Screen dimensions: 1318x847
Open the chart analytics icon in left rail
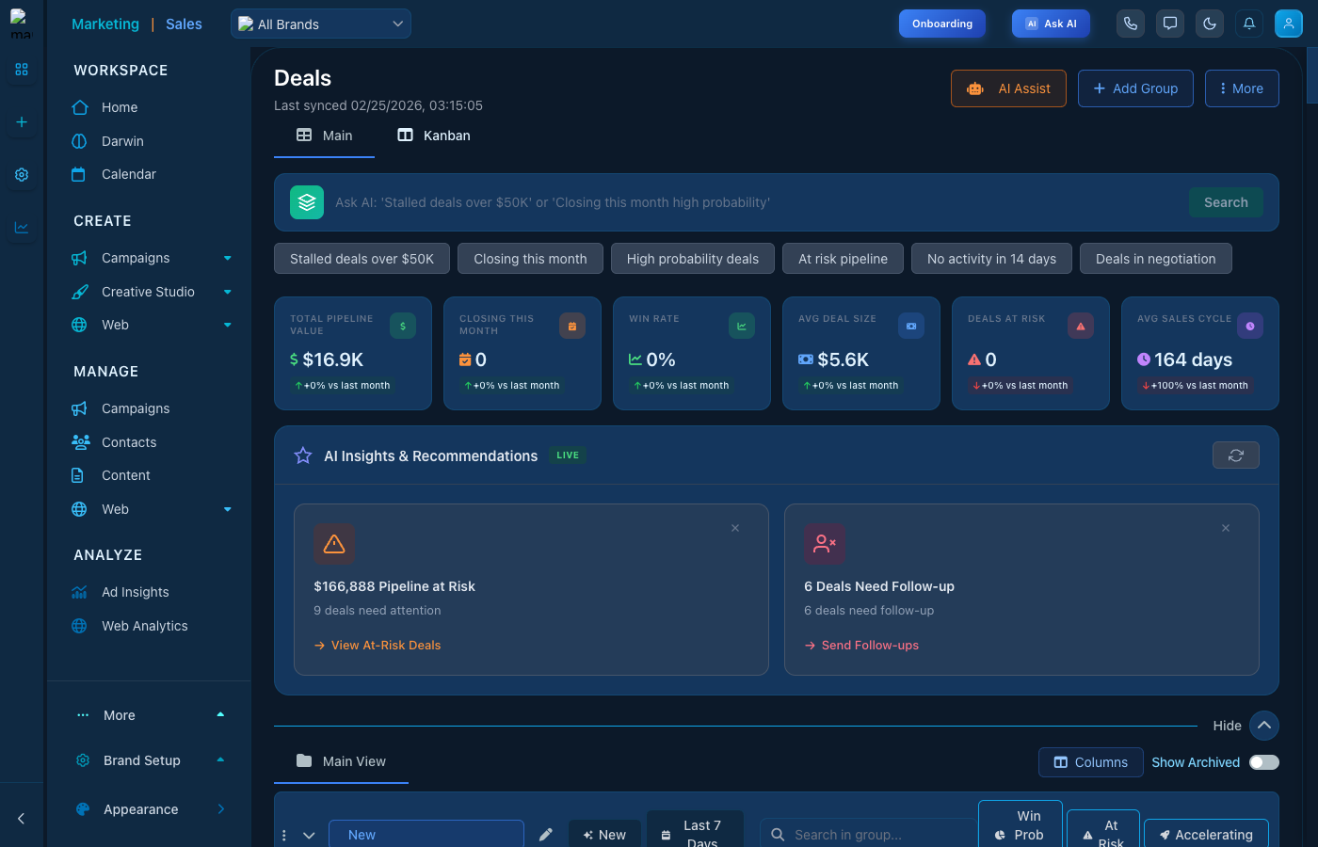(22, 228)
